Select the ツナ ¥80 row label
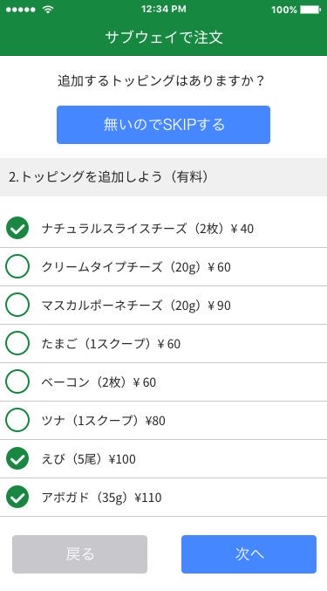This screenshot has width=327, height=591. [104, 420]
